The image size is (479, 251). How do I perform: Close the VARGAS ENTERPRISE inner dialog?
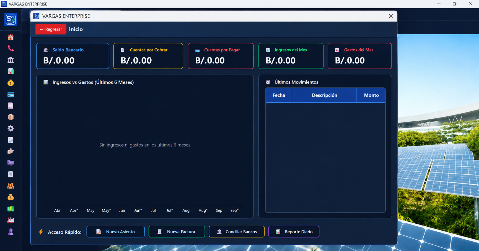[391, 16]
